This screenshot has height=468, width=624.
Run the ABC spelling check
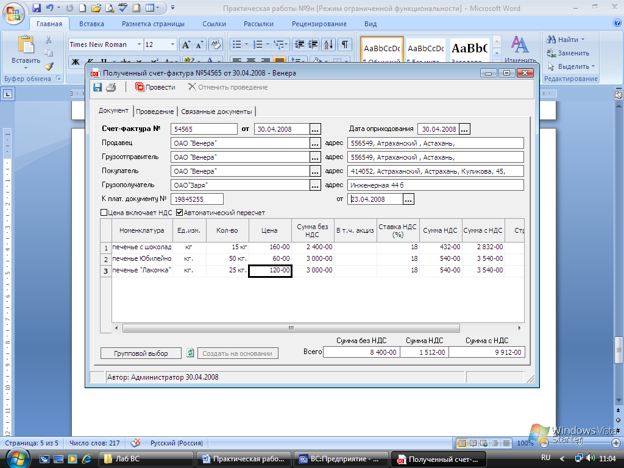pos(123,7)
